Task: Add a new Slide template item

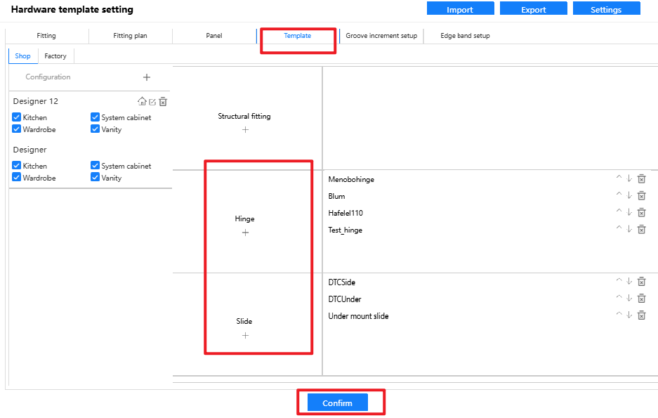Action: [245, 335]
